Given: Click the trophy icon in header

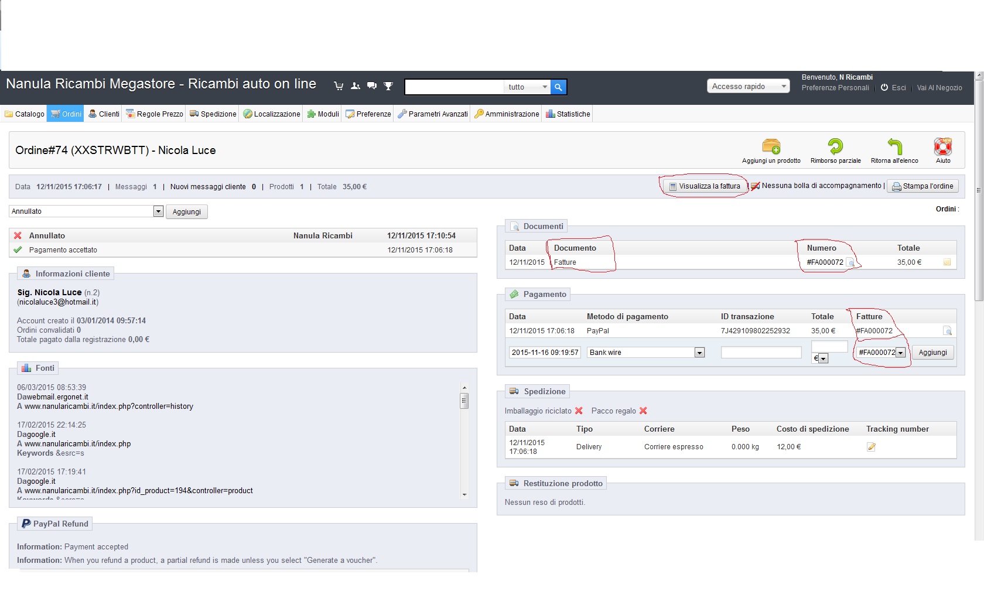Looking at the screenshot, I should pos(388,86).
